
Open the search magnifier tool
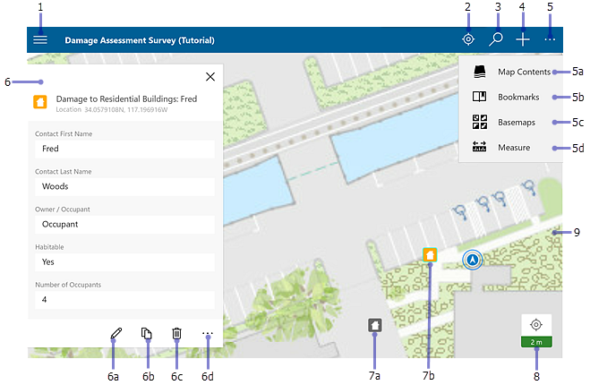pyautogui.click(x=495, y=39)
